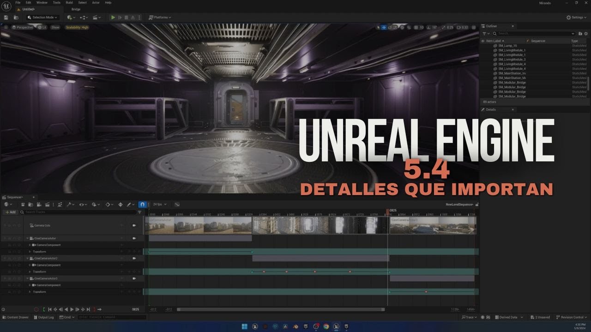Click the Sequencer curve editor icon
This screenshot has width=591, height=332.
coord(177,204)
